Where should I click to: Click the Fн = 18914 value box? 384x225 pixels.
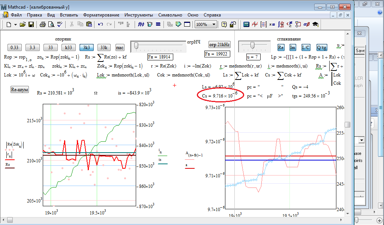pyautogui.click(x=160, y=57)
